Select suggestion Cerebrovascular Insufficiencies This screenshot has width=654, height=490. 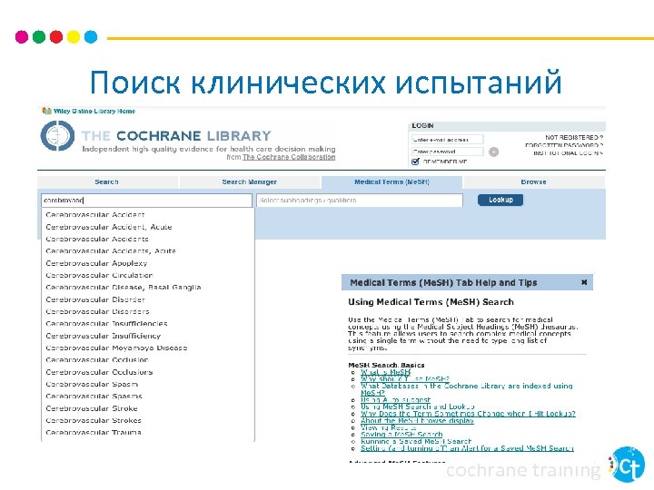click(x=107, y=324)
